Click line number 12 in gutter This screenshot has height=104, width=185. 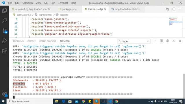click(x=16, y=30)
